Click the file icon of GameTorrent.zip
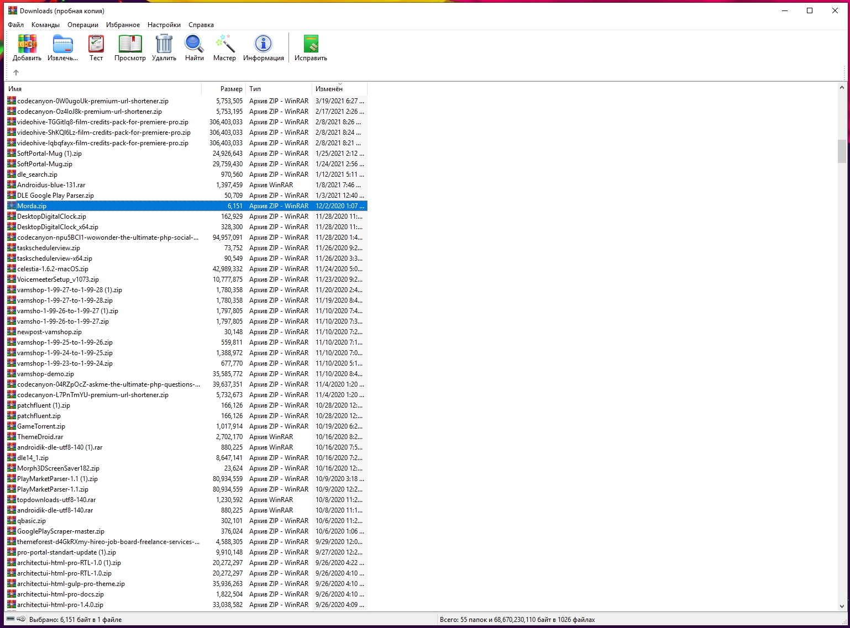Screen dimensions: 850x628 coord(12,426)
